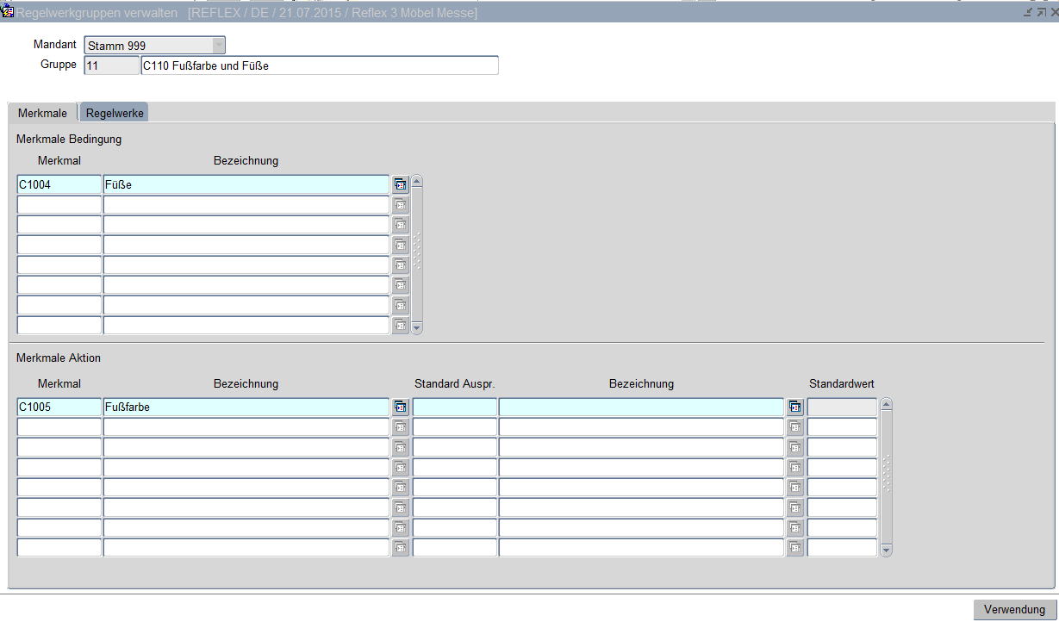Viewport: 1059px width, 622px height.
Task: Click Gruppe number field showing 11
Action: (110, 66)
